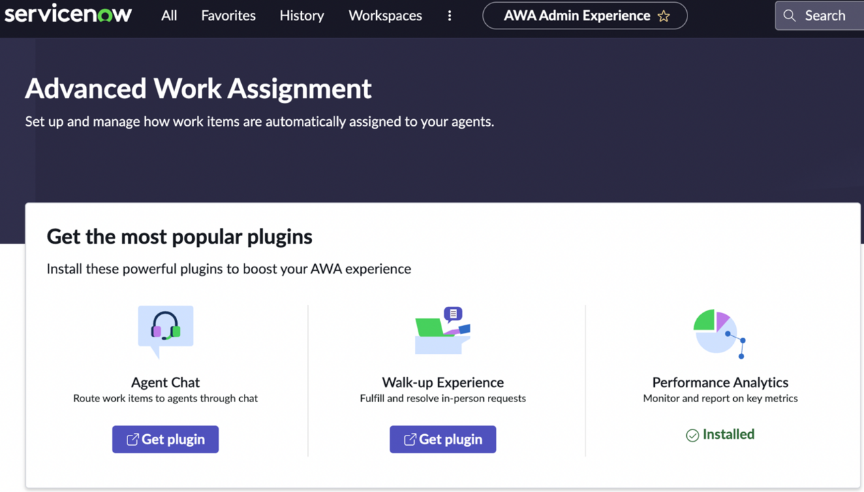
Task: Open the All menu
Action: (169, 15)
